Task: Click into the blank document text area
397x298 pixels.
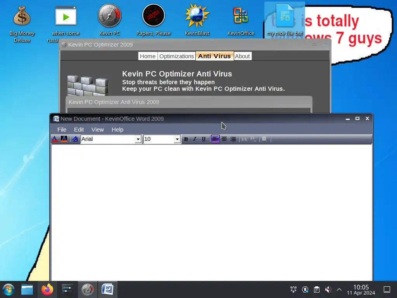Action: click(x=211, y=212)
